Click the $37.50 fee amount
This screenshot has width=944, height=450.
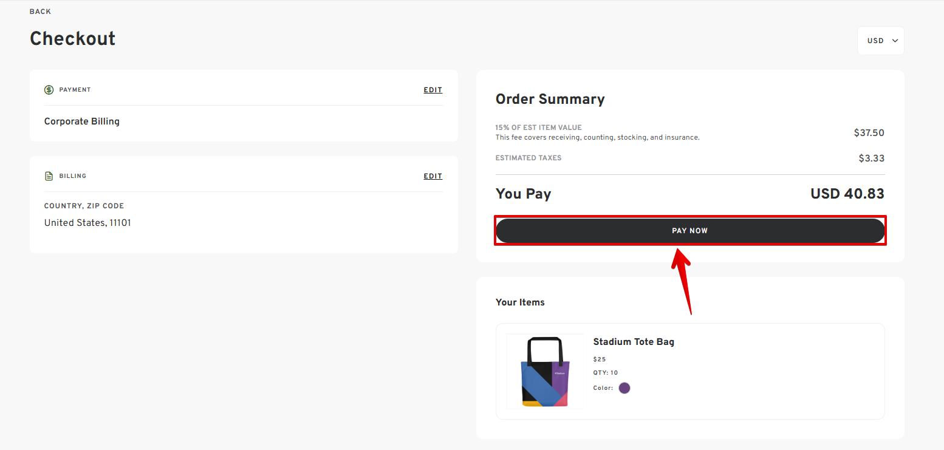pos(869,132)
